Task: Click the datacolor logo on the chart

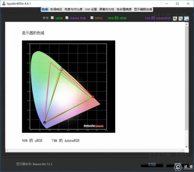Action: tap(93, 126)
